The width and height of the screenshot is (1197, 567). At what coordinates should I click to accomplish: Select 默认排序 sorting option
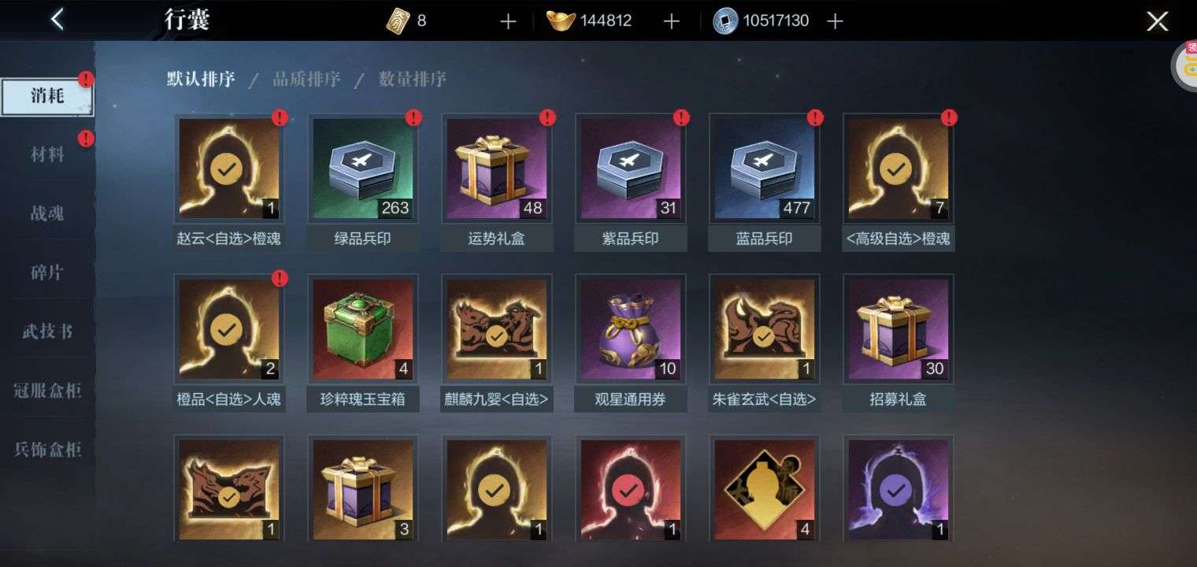pyautogui.click(x=201, y=79)
